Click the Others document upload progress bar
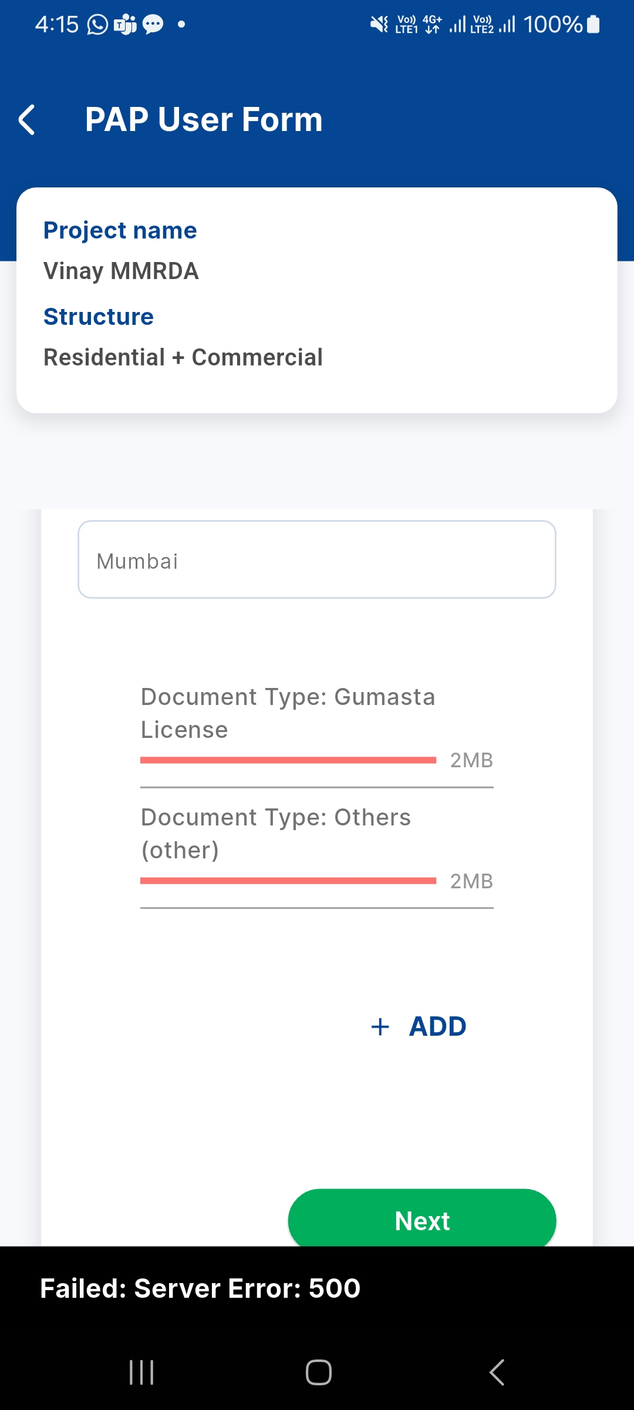 (x=288, y=881)
